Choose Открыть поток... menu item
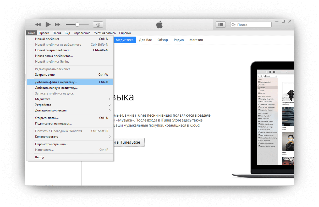 tap(70, 118)
